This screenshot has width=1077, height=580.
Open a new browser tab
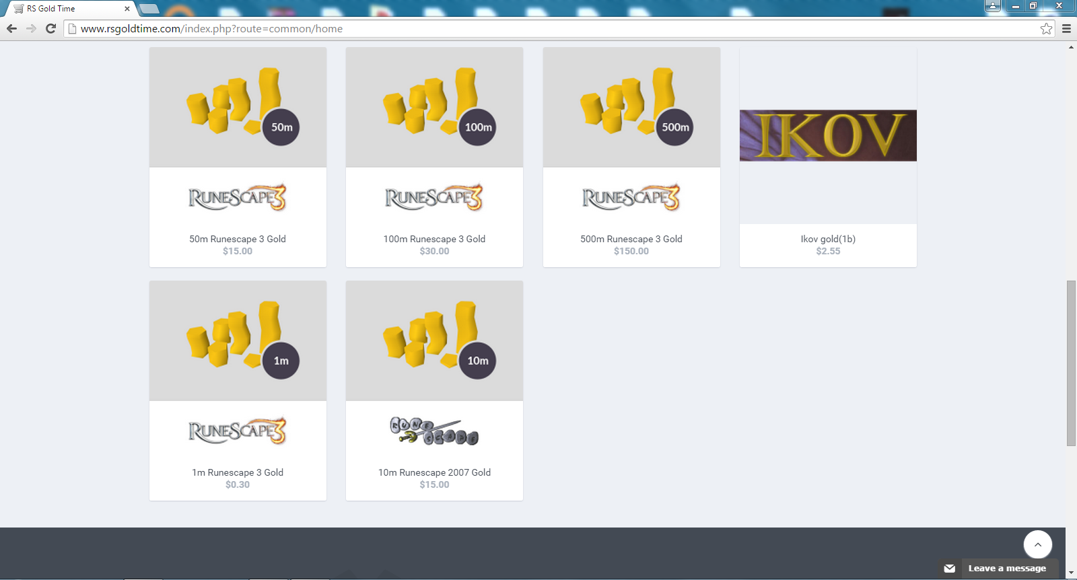click(149, 9)
